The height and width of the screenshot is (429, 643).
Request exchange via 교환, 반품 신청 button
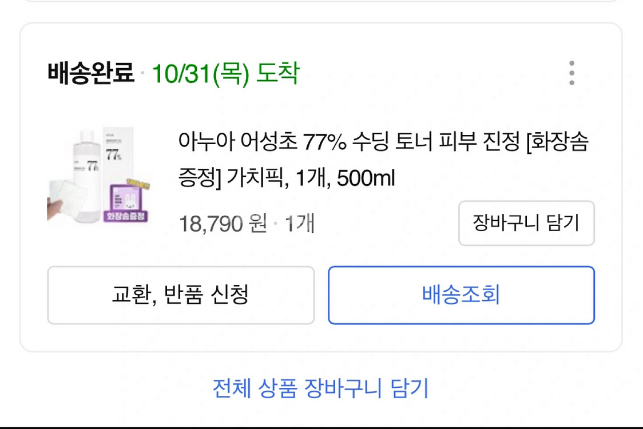(181, 295)
